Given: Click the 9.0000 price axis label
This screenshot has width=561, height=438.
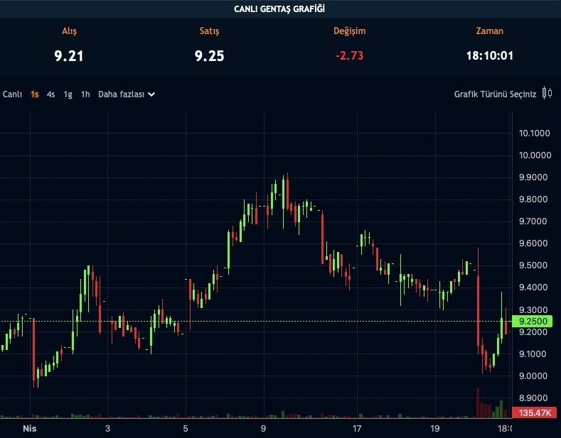Looking at the screenshot, I should pyautogui.click(x=533, y=376).
